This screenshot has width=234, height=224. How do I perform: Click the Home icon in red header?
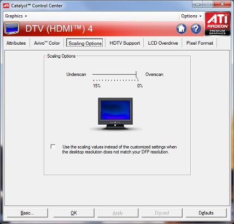182,29
